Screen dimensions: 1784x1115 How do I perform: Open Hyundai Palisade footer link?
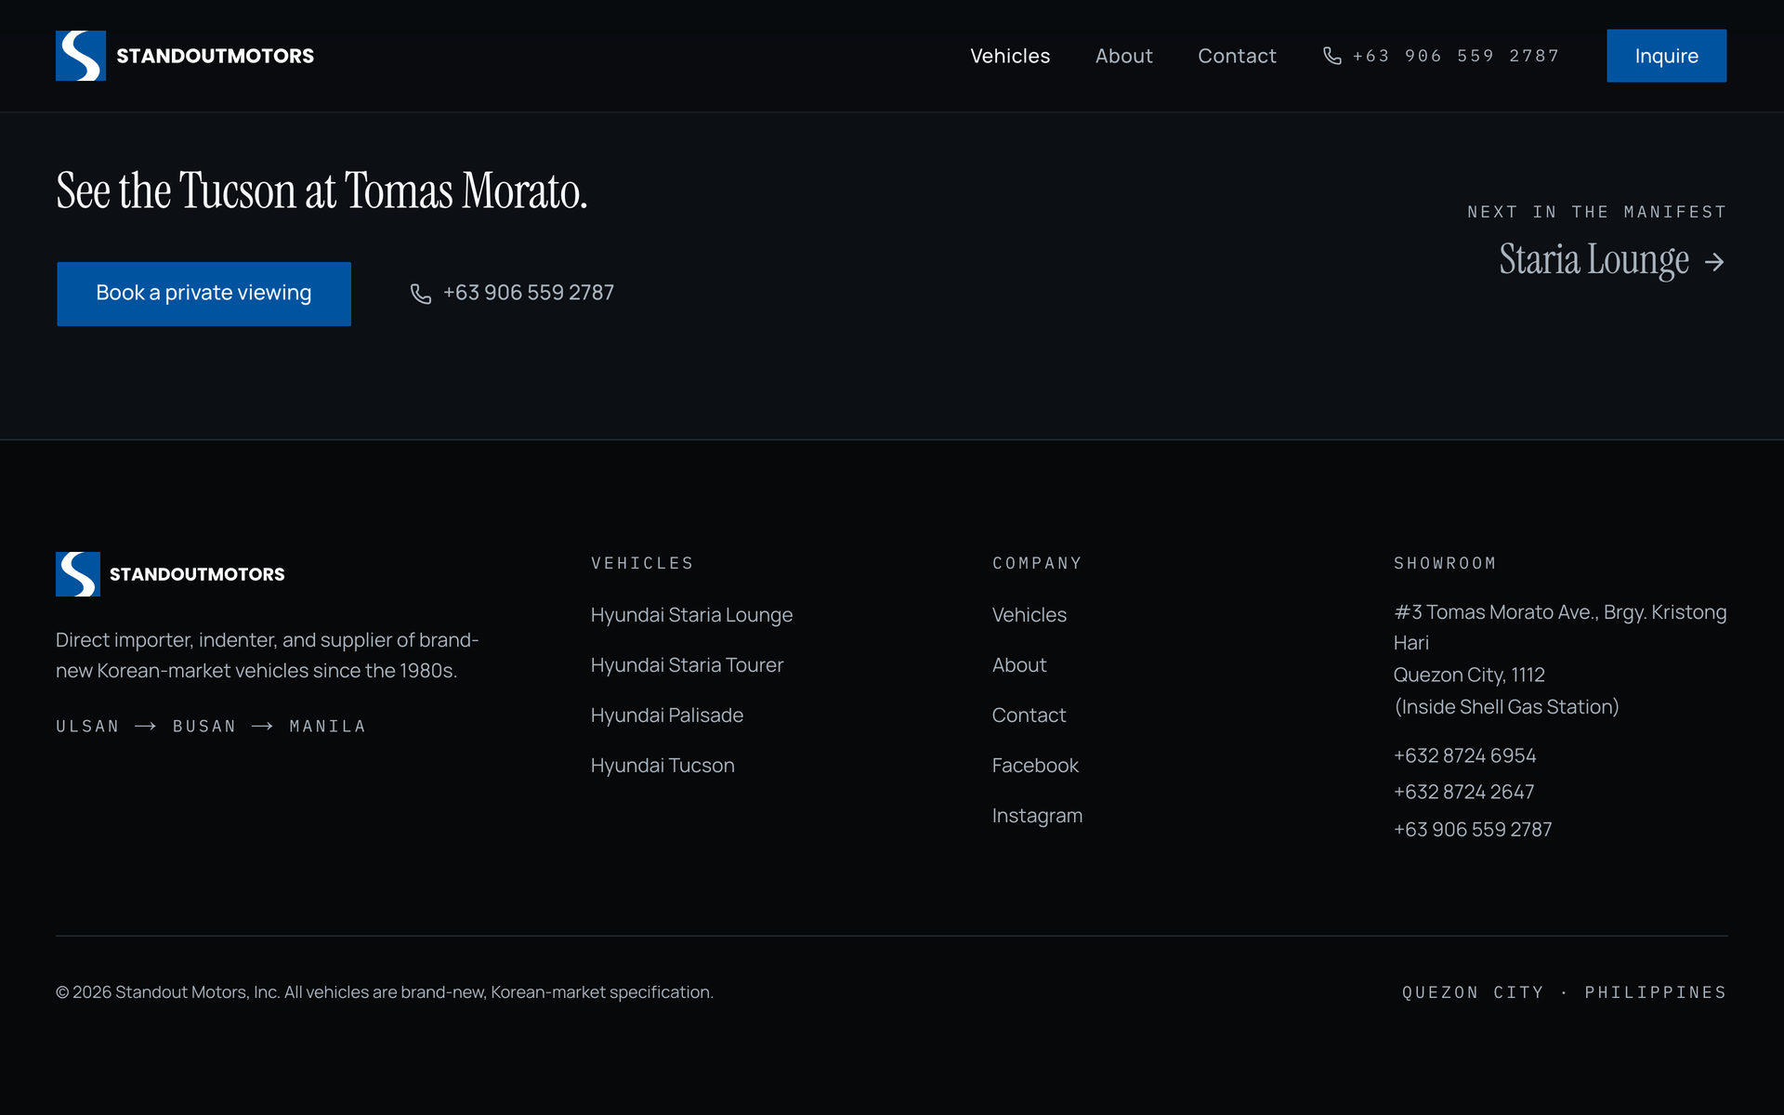point(667,715)
